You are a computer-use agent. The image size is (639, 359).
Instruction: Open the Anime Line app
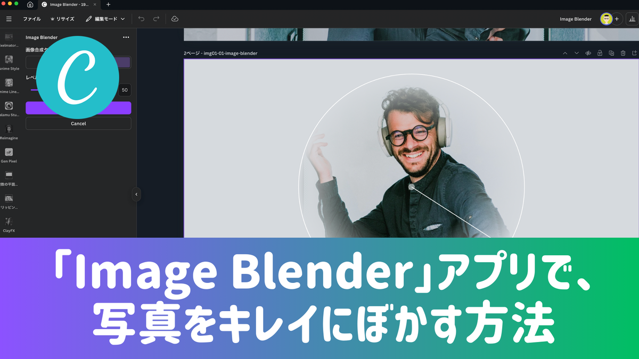(x=9, y=86)
